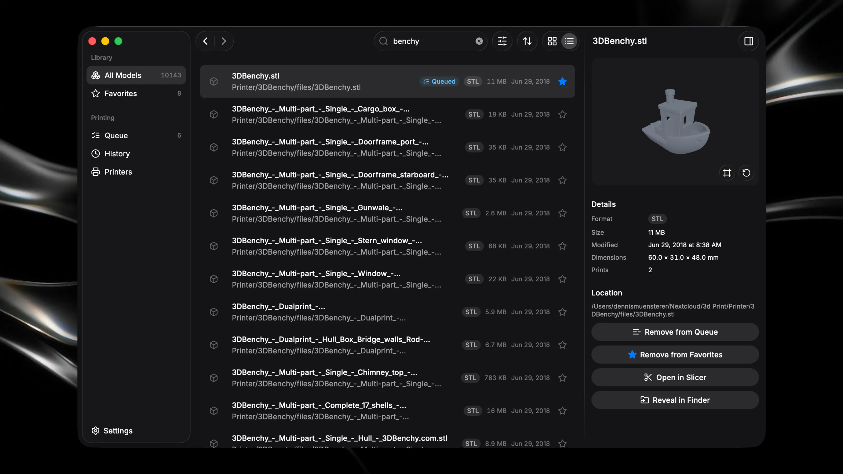Viewport: 843px width, 474px height.
Task: Favorite the Cargo_box model star
Action: click(x=562, y=115)
